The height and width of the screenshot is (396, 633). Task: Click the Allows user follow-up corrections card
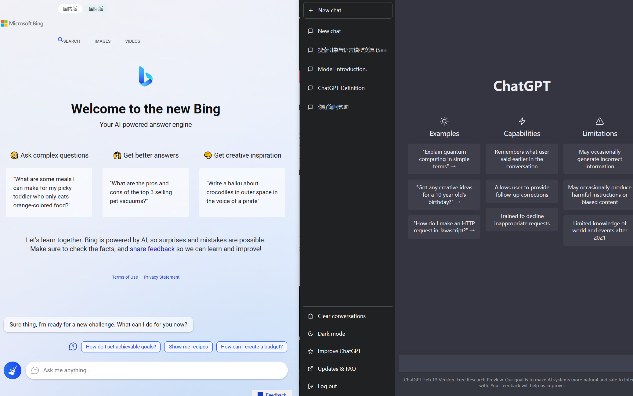point(522,191)
